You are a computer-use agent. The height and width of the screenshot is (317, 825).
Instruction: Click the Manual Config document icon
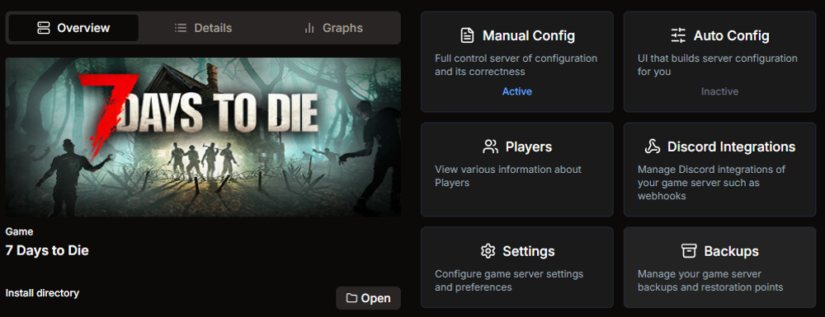(467, 35)
